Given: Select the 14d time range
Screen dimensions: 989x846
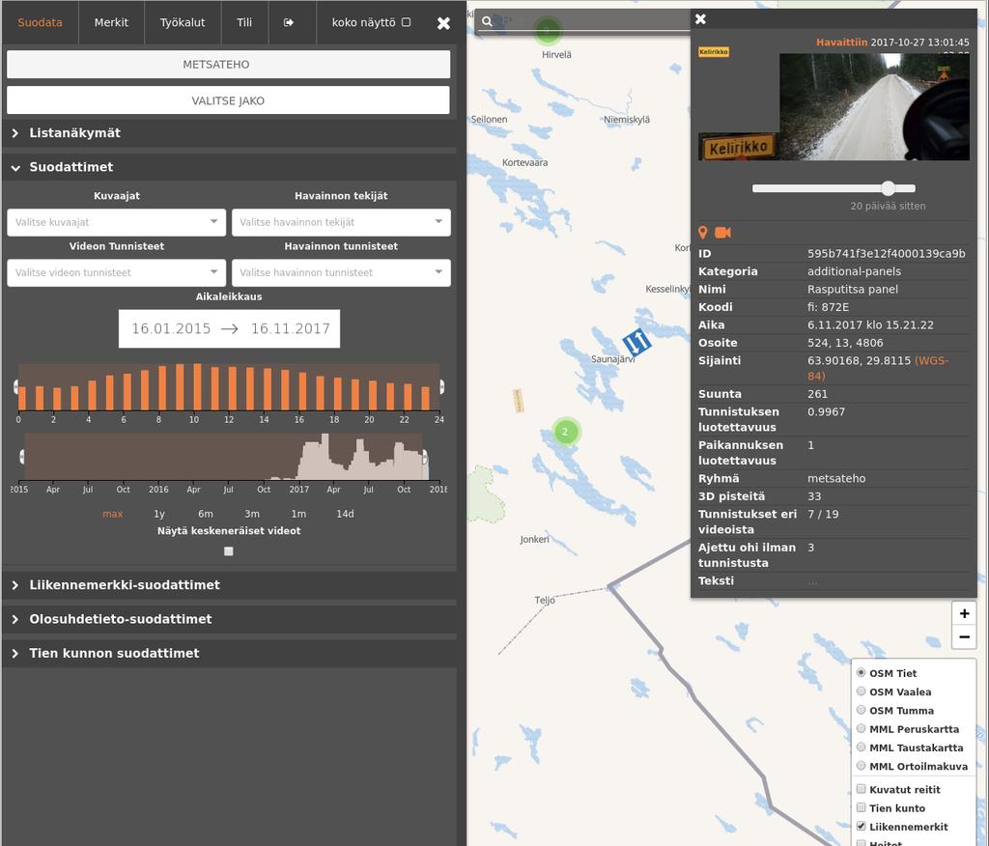Looking at the screenshot, I should (x=345, y=514).
